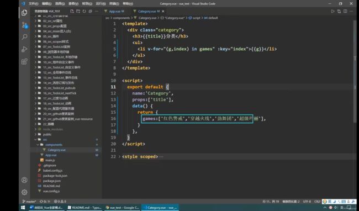Click the Run play icon in editor toolbar
359x211 pixels.
tap(332, 11)
